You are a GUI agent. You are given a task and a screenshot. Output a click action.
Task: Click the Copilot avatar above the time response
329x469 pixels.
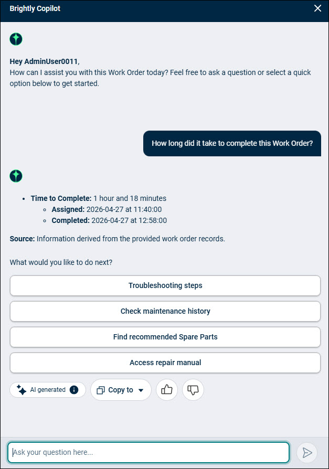coord(16,176)
